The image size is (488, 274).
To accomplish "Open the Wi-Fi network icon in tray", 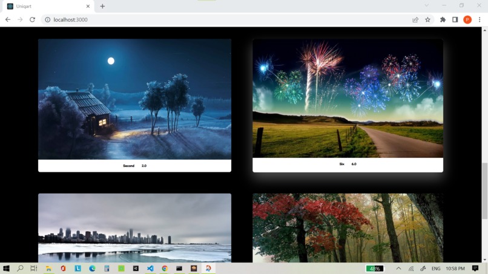I will coord(411,269).
